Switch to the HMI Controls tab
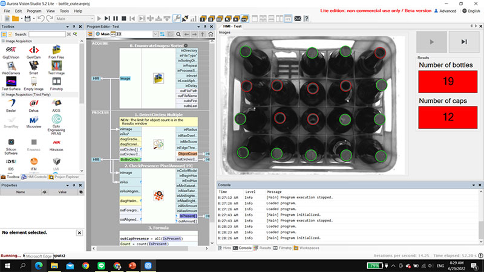Viewport: 484px width, 272px height. 34,177
